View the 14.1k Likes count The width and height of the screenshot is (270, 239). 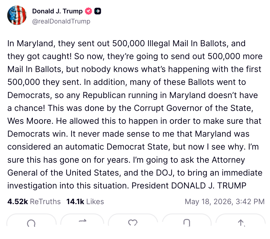point(75,201)
